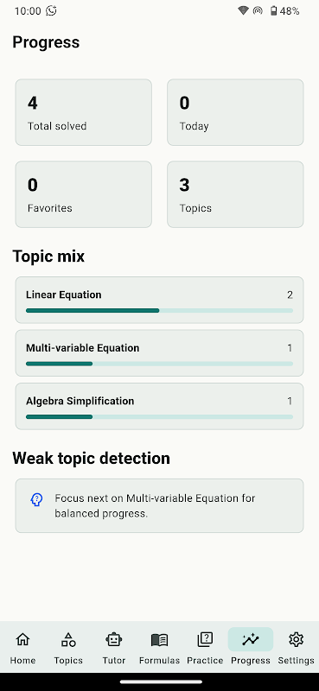Tap the WhatsApp status bar icon
The height and width of the screenshot is (691, 319).
[51, 10]
